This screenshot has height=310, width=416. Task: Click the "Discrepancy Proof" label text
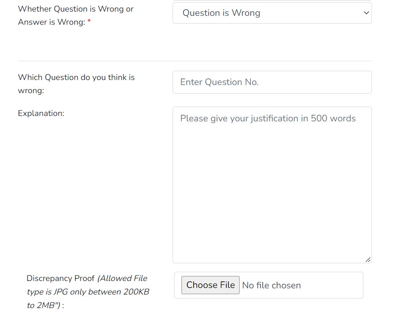[60, 278]
